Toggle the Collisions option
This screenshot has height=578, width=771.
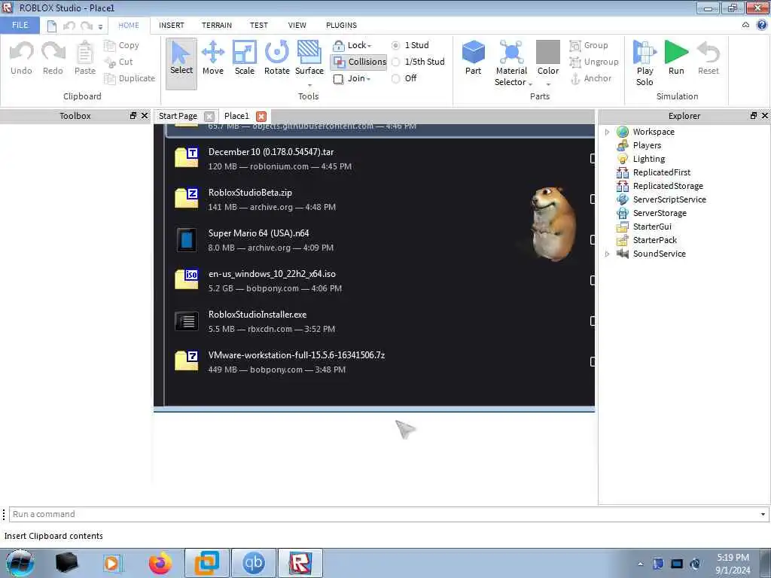pos(359,62)
